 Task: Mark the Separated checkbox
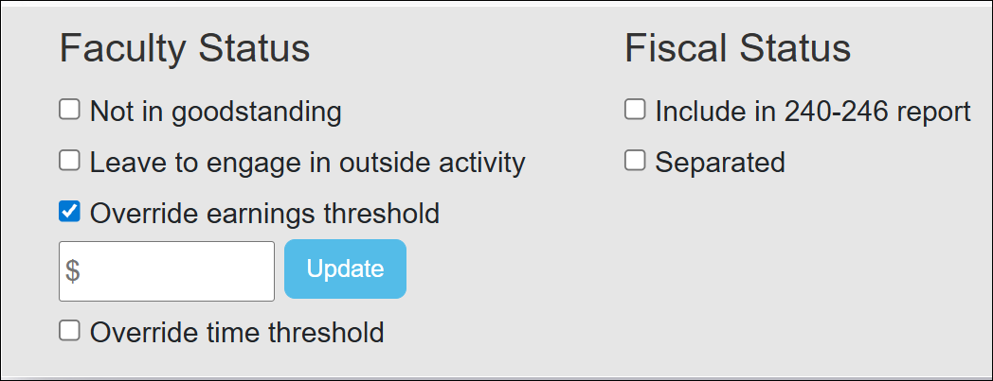[x=635, y=162]
